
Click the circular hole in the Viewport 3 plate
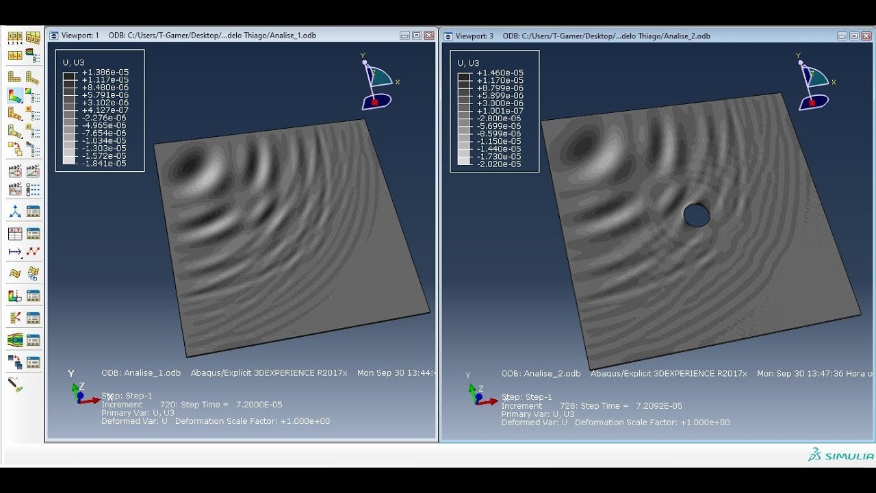tap(697, 216)
